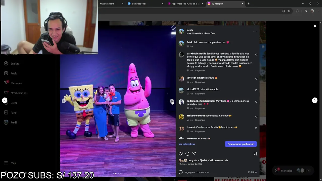Open the post options three-dot menu
Image resolution: width=322 pixels, height=181 pixels.
[255, 32]
